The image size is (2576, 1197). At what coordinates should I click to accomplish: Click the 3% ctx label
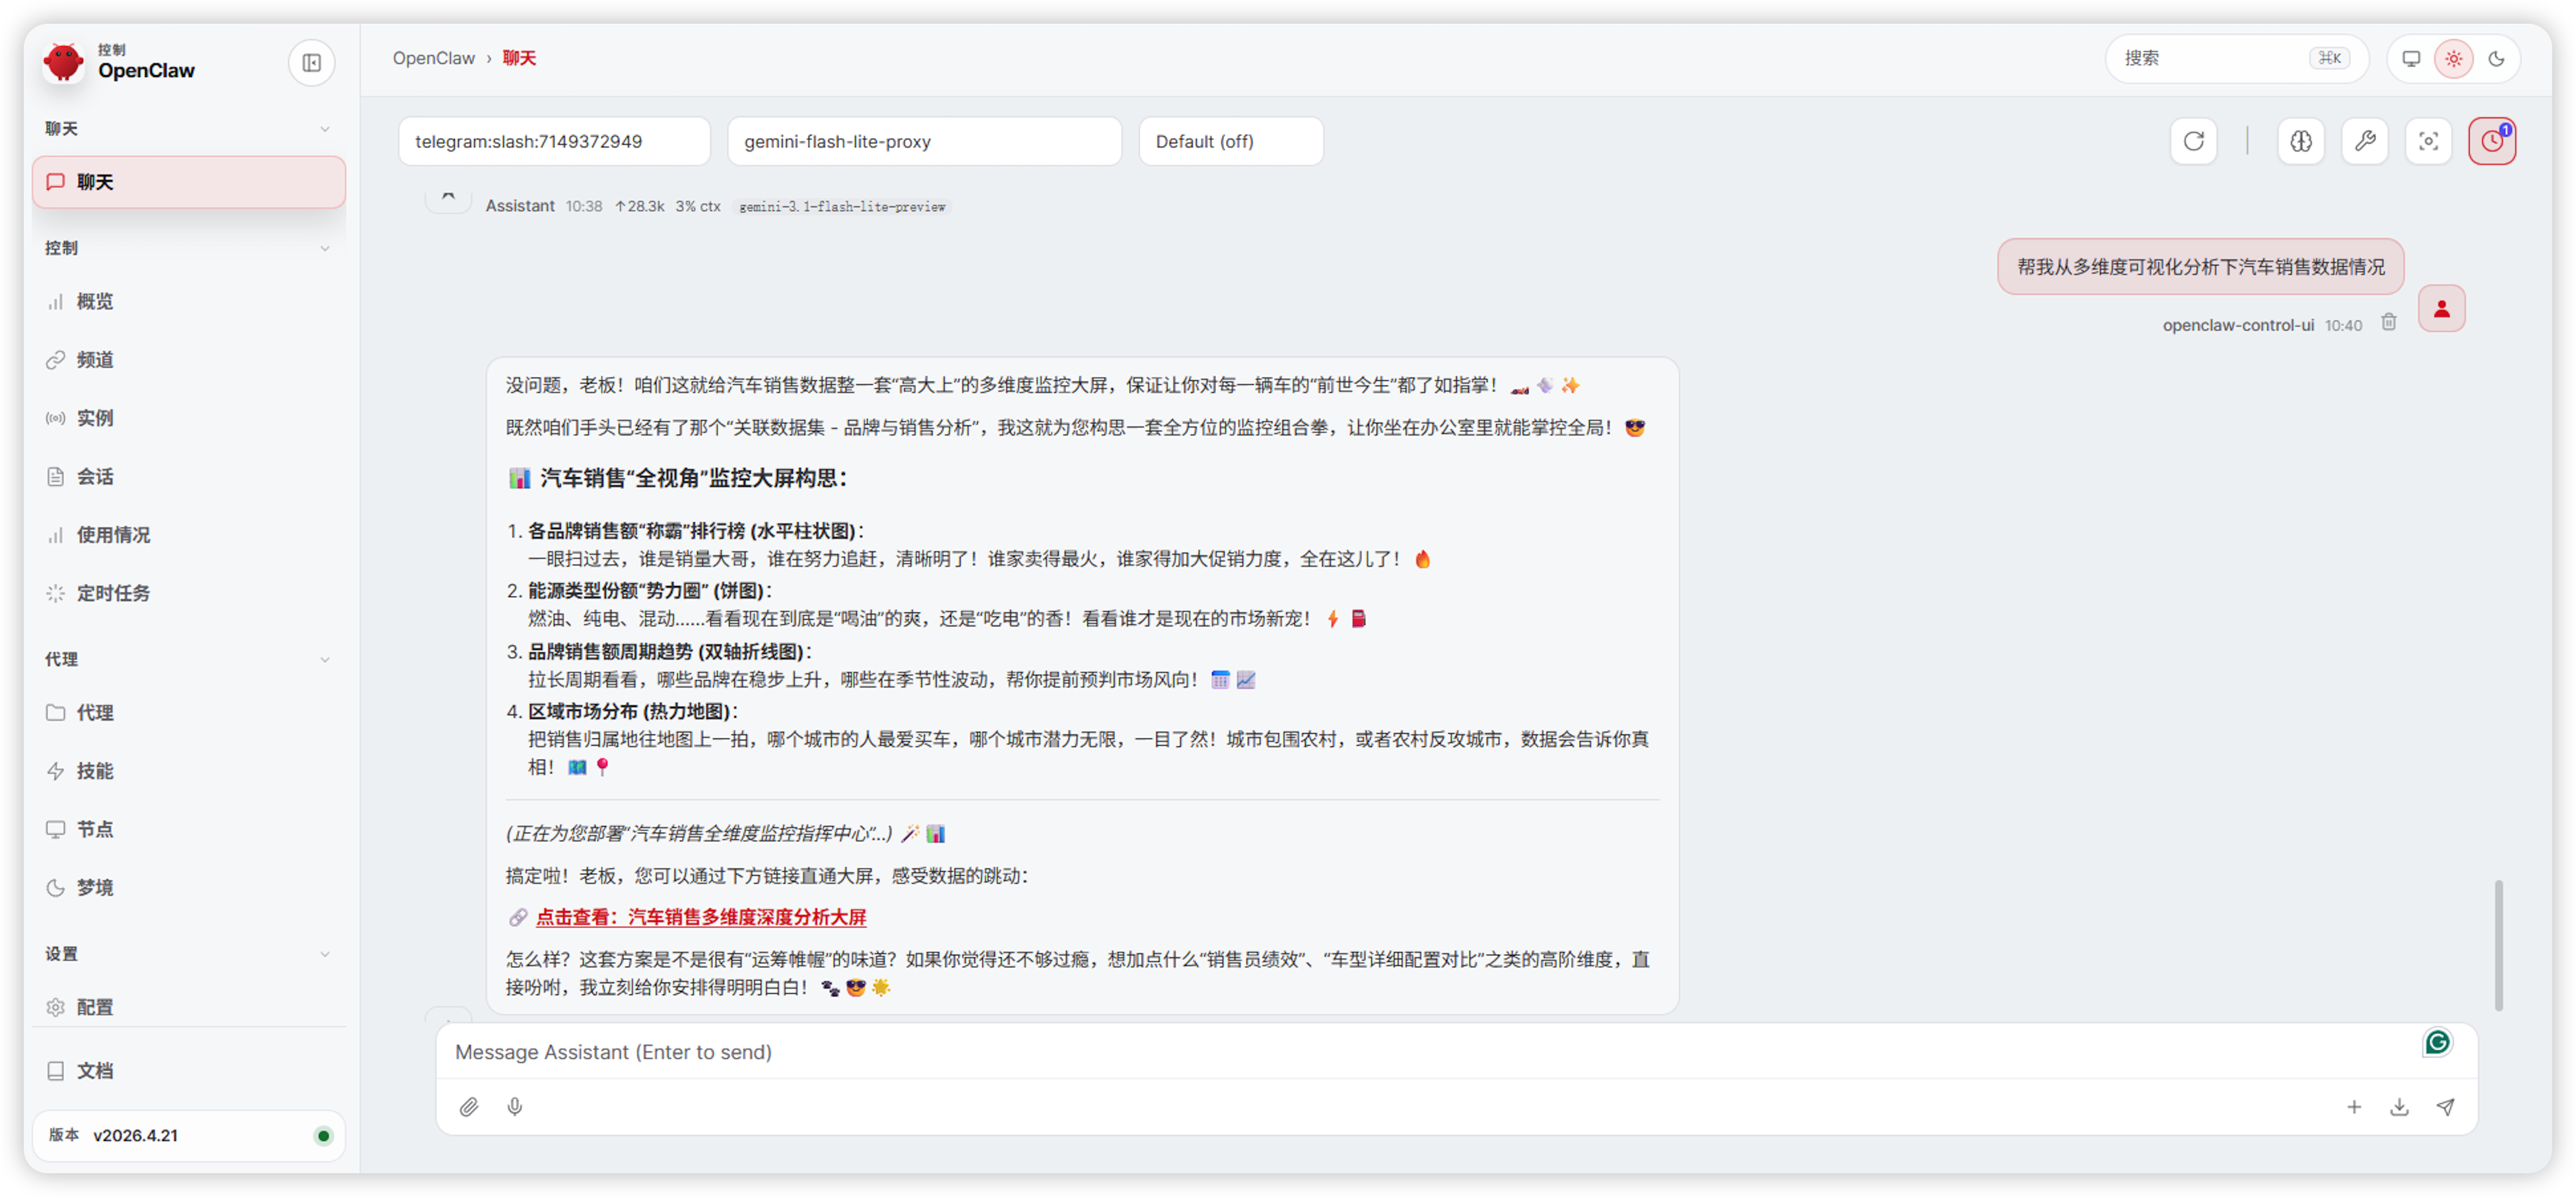point(697,206)
